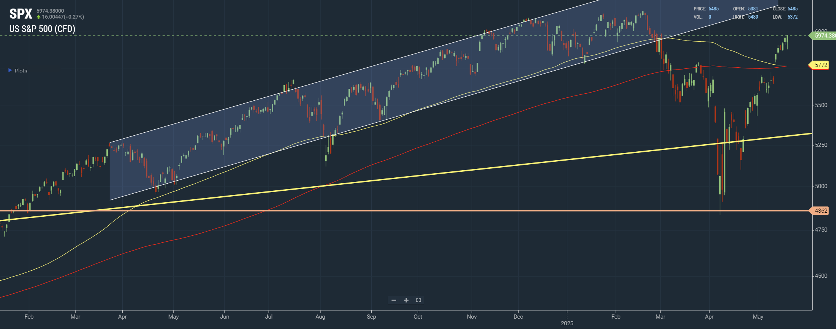836x329 pixels.
Task: Click the Jun label on the time axis
Action: pyautogui.click(x=225, y=317)
